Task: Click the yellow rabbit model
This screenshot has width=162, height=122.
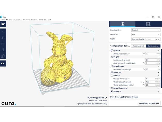Action: [x=59, y=58]
